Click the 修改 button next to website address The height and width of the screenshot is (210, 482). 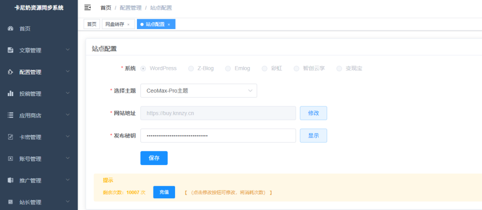pyautogui.click(x=313, y=113)
